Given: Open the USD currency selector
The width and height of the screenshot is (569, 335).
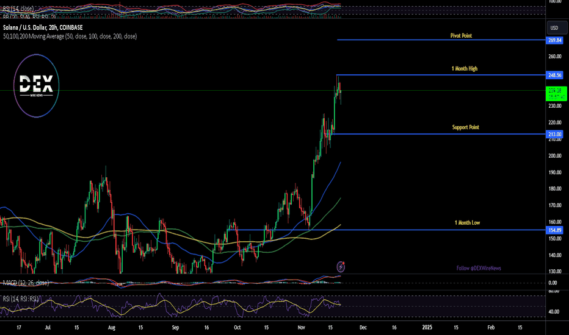Looking at the screenshot, I should (557, 28).
